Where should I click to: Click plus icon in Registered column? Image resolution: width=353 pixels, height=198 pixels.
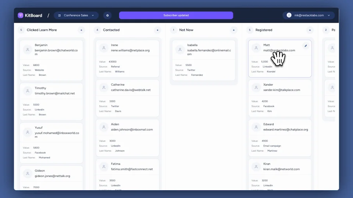pyautogui.click(x=310, y=30)
